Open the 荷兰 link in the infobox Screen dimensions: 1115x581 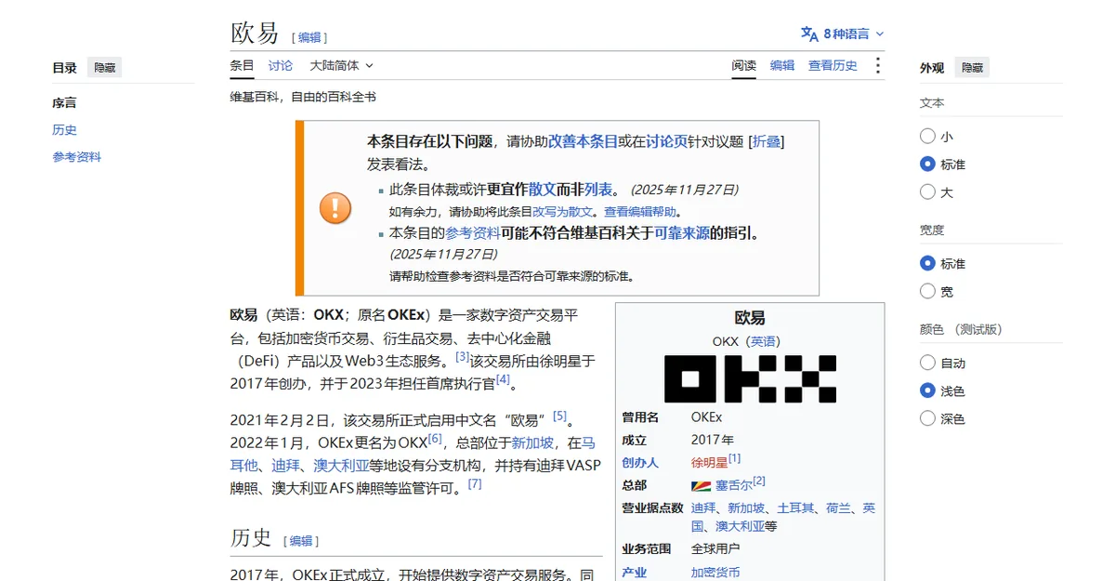click(x=838, y=508)
